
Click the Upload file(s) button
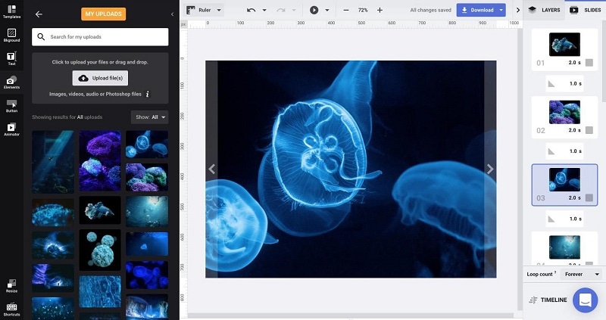[x=100, y=78]
